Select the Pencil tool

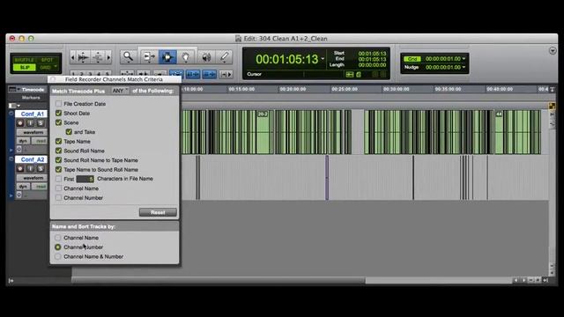[x=224, y=56]
